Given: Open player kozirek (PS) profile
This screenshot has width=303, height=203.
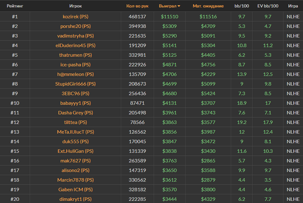Looking at the screenshot, I should coord(76,16).
